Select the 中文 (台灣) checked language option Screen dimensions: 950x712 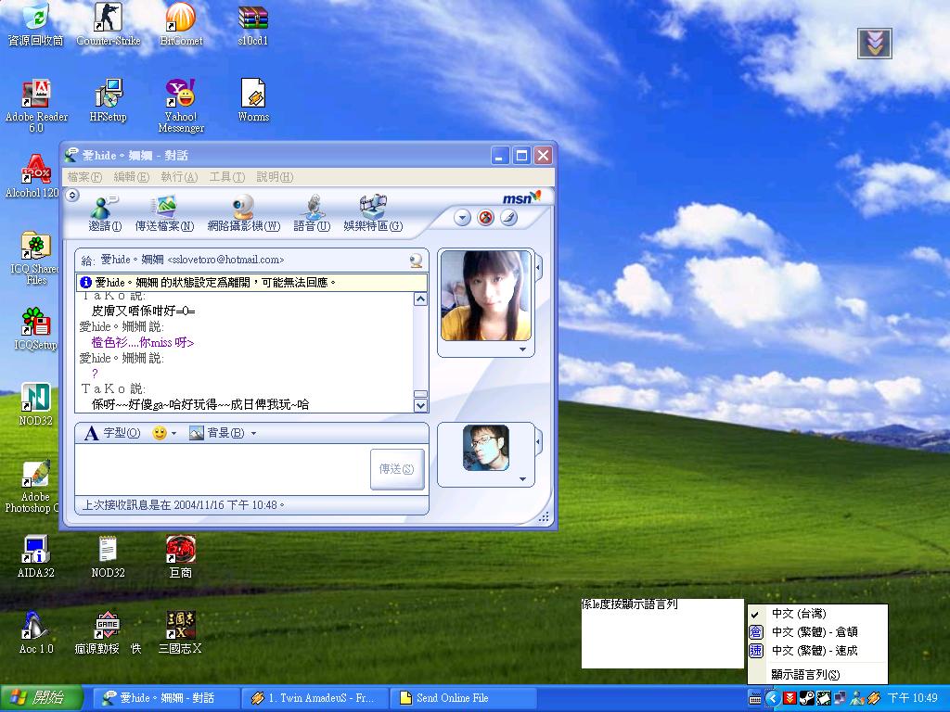818,614
